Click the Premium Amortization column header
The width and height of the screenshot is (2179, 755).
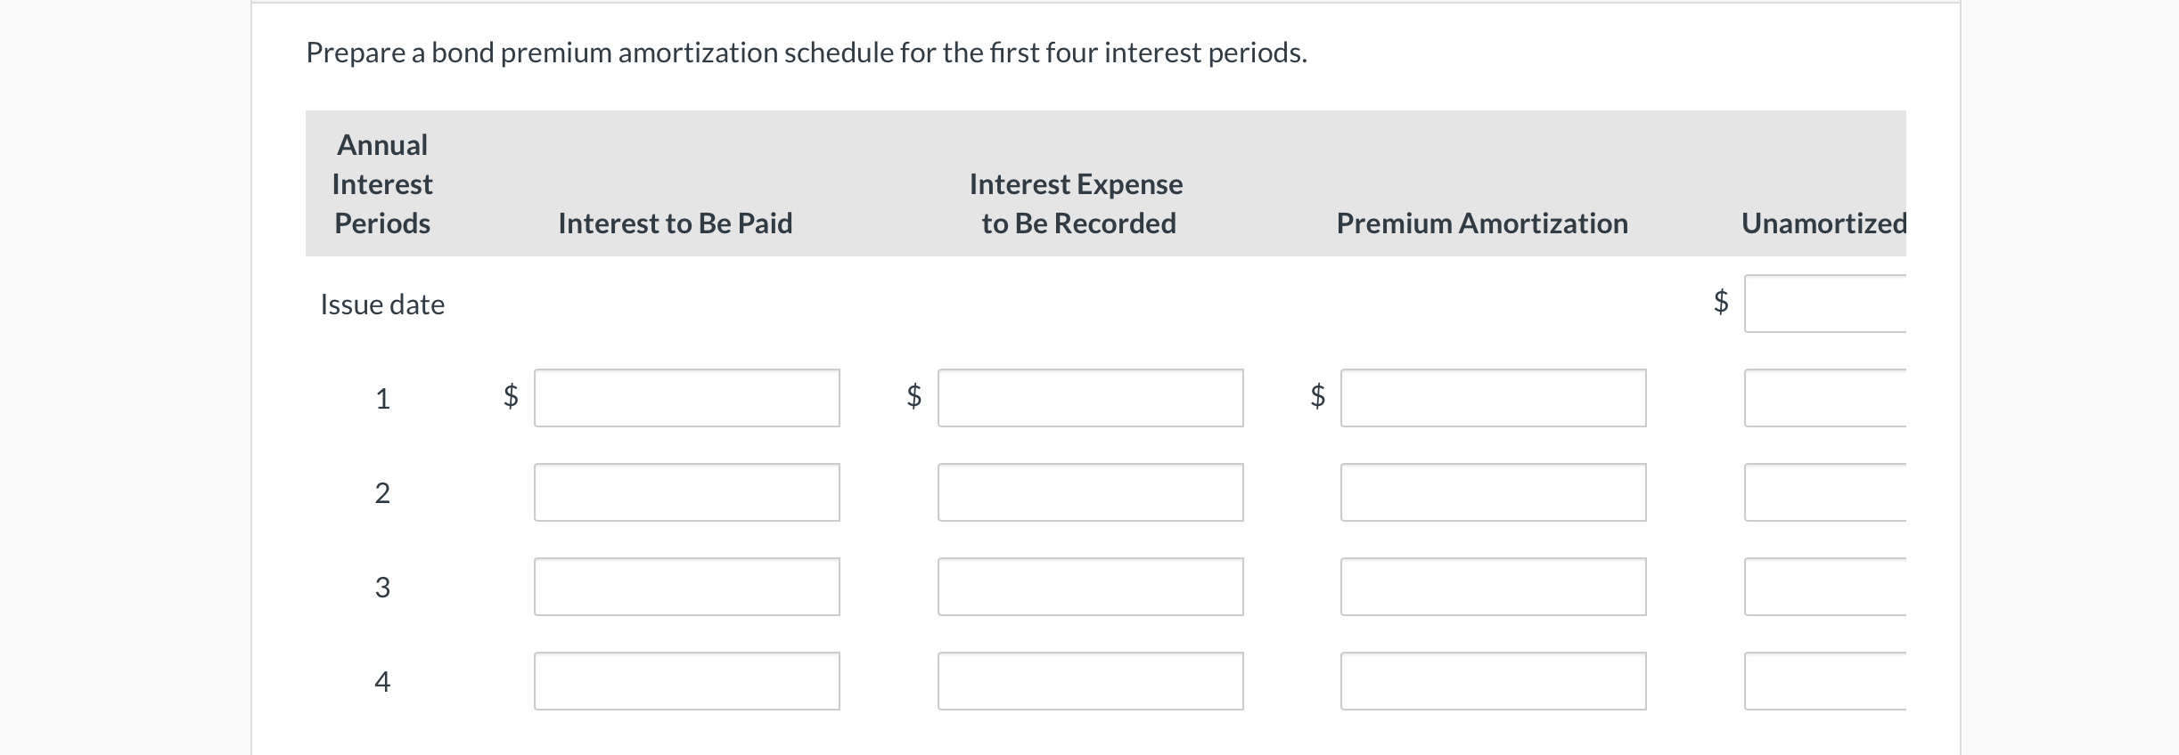pyautogui.click(x=1482, y=223)
